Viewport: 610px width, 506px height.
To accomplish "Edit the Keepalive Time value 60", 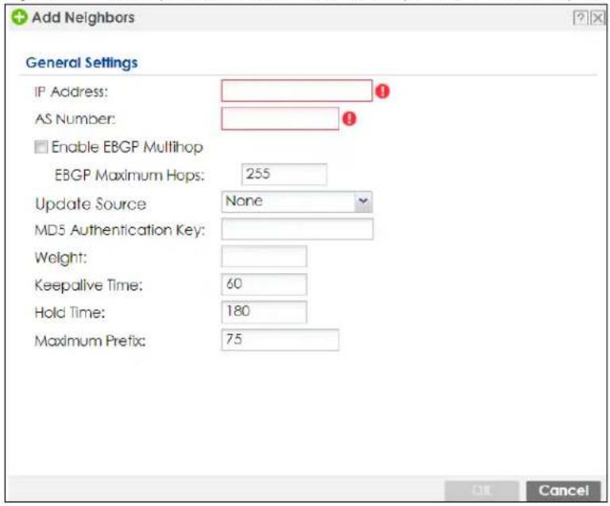I will click(264, 284).
